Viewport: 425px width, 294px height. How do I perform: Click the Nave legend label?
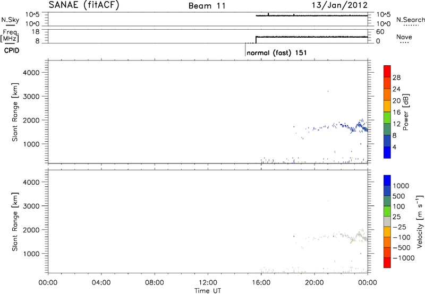point(404,37)
